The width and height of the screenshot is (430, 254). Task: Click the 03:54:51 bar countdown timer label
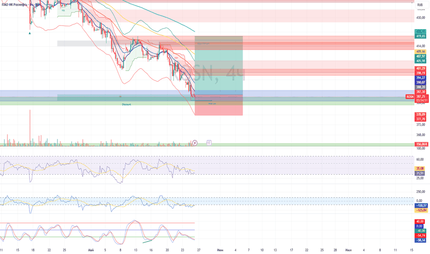tap(422, 101)
